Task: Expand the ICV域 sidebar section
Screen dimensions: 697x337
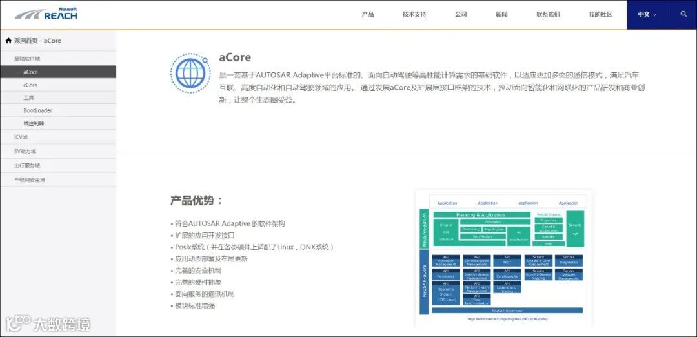Action: pyautogui.click(x=58, y=137)
